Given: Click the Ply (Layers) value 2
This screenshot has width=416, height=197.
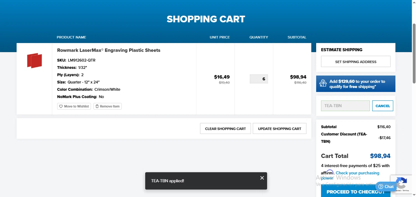Looking at the screenshot, I should (82, 75).
